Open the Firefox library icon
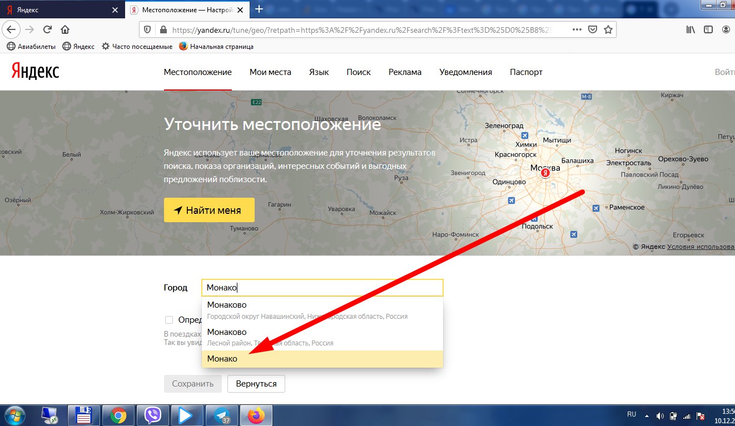 [691, 29]
